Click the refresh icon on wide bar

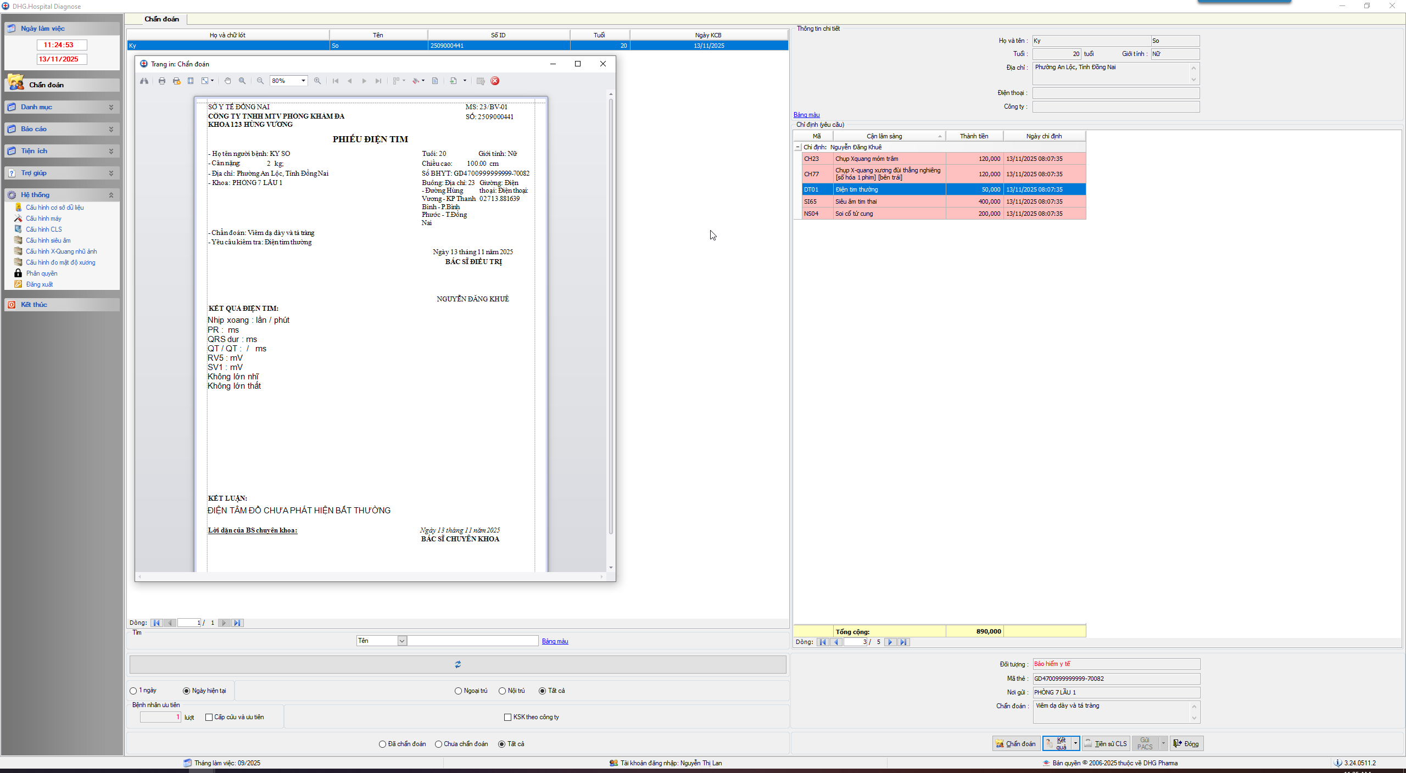[457, 664]
